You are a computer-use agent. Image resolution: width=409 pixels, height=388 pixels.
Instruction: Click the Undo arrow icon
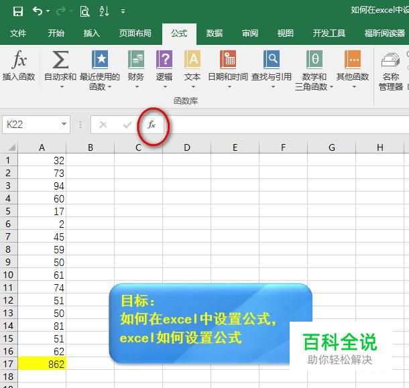pos(38,11)
